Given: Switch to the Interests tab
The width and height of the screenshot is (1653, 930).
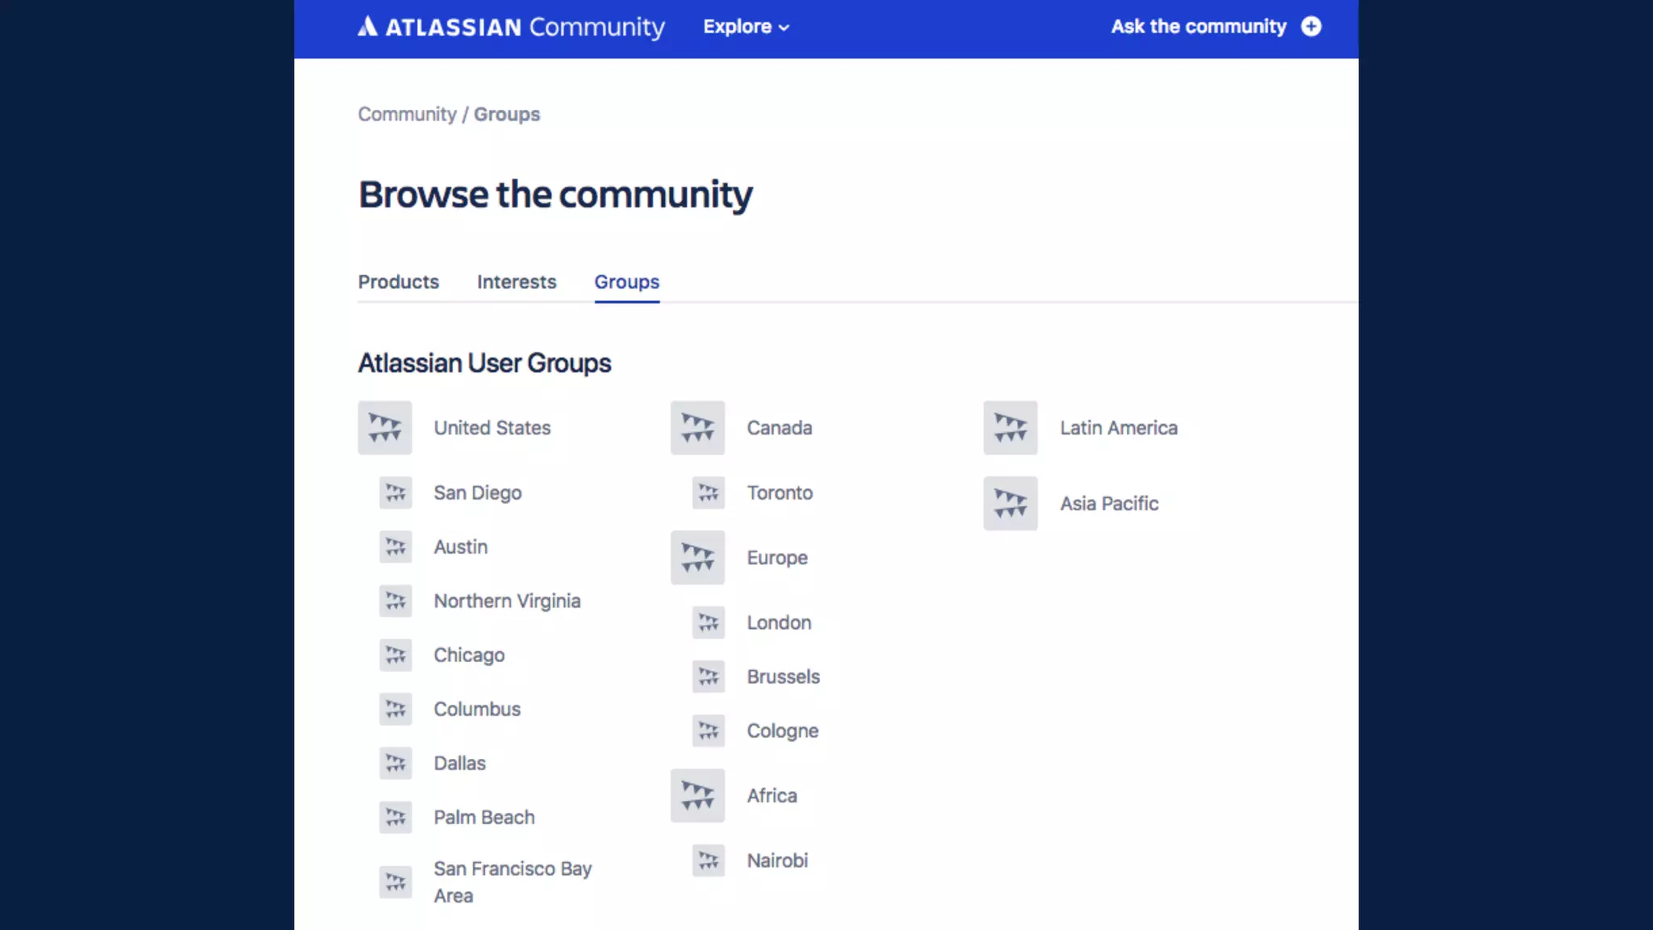Looking at the screenshot, I should (517, 282).
